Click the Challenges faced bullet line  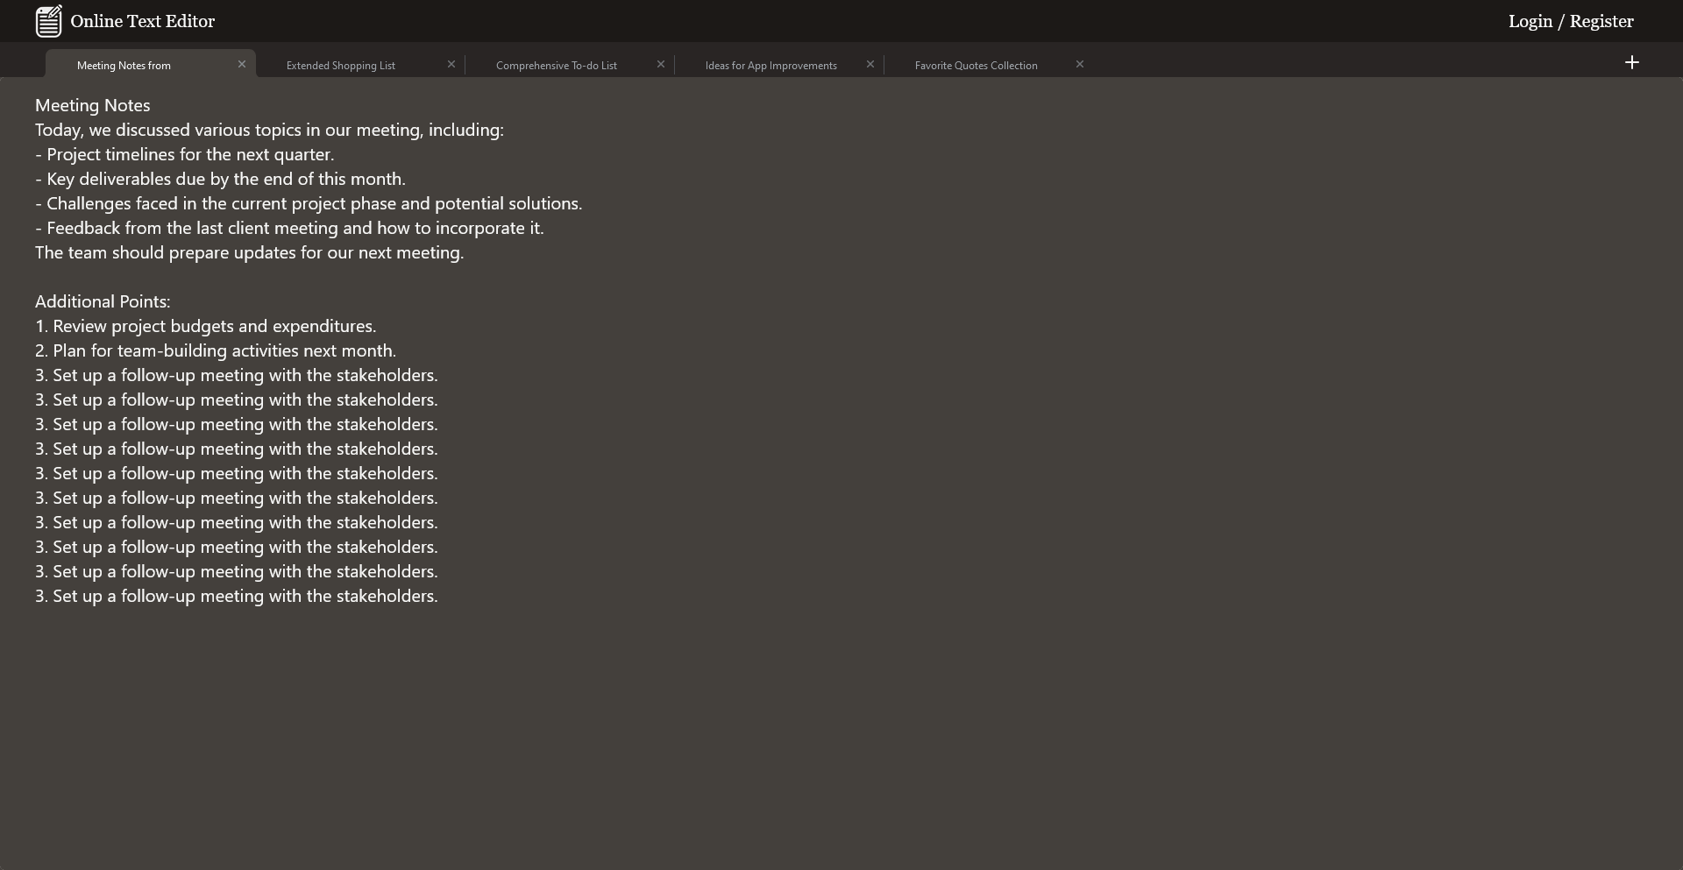pos(309,203)
